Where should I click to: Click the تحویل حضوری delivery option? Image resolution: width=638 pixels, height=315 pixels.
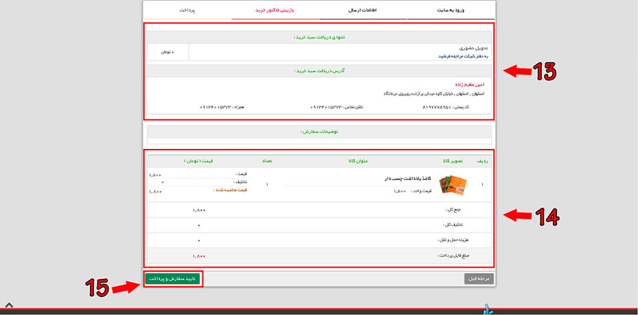click(471, 48)
